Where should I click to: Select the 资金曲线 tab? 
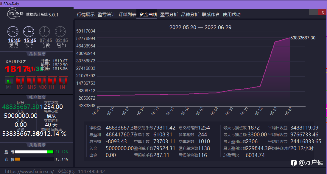148,14
